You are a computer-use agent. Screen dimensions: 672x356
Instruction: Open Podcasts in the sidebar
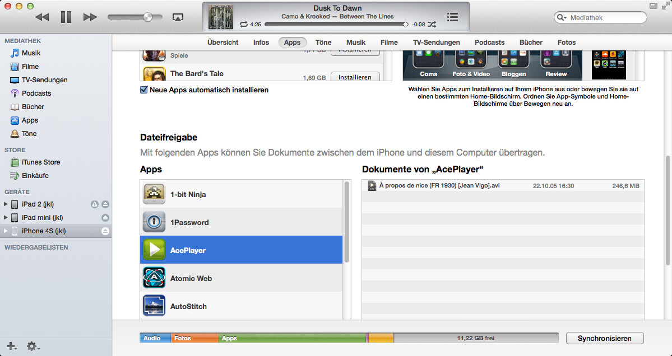[36, 93]
